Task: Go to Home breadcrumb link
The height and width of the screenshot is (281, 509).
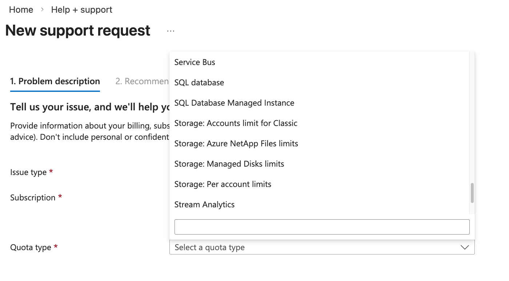Action: click(21, 10)
